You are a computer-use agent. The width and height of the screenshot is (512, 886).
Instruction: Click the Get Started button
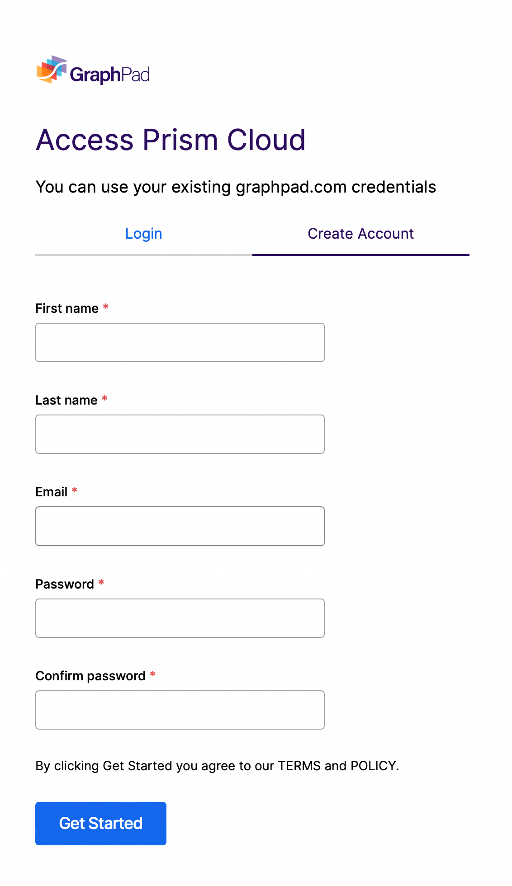(100, 823)
